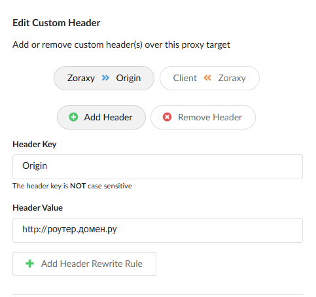
Task: Click the proxy target description text
Action: tap(121, 45)
